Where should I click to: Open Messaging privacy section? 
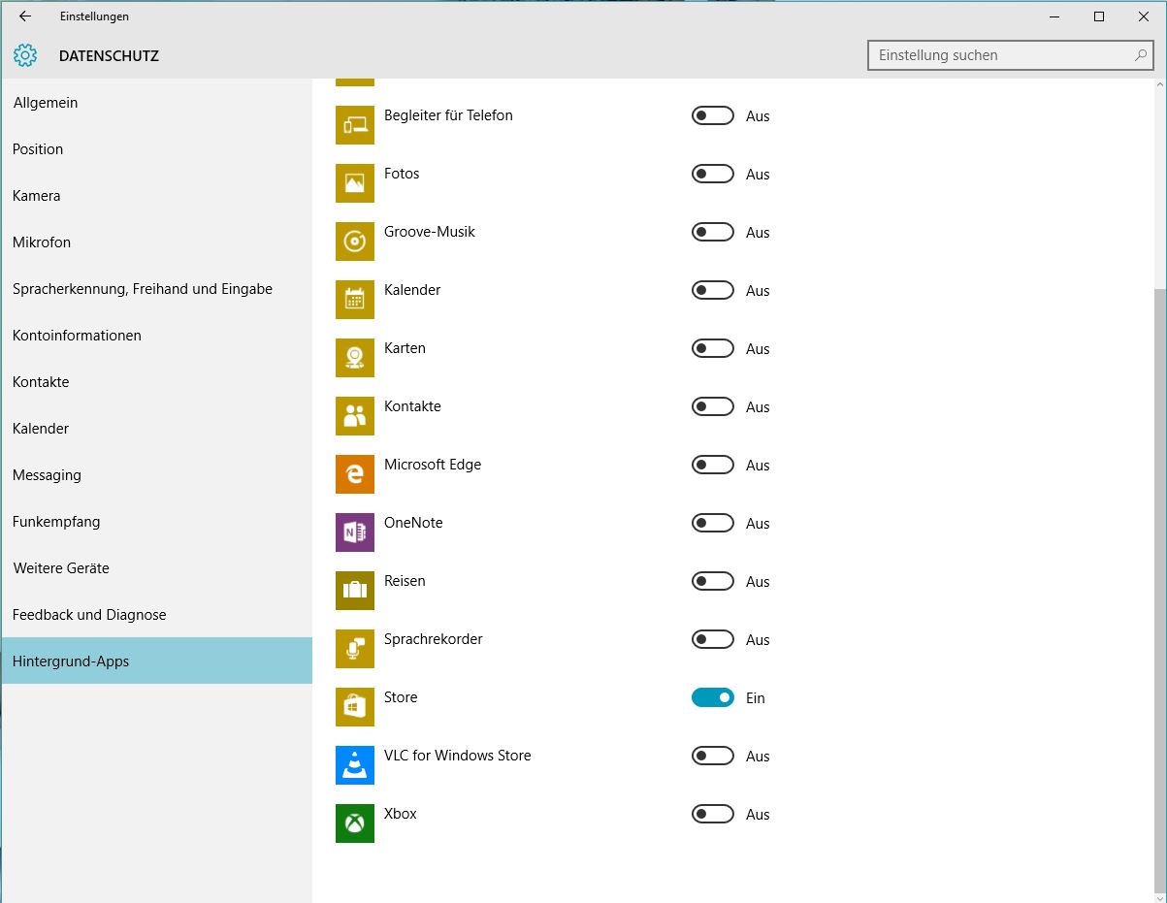[x=156, y=475]
